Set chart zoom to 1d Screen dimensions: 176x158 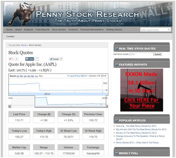coord(18,76)
